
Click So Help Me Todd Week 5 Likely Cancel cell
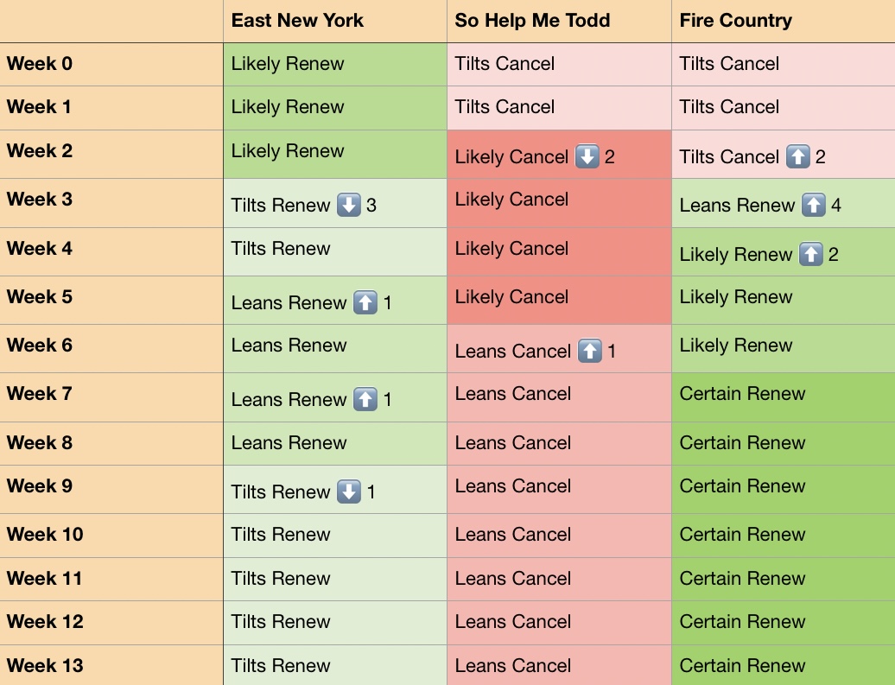click(560, 301)
